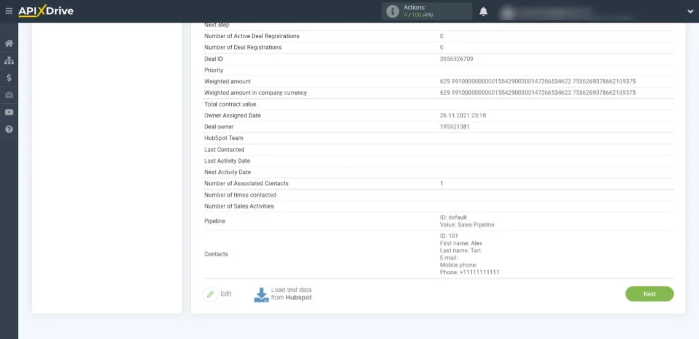Open help via question mark icon

(x=9, y=130)
